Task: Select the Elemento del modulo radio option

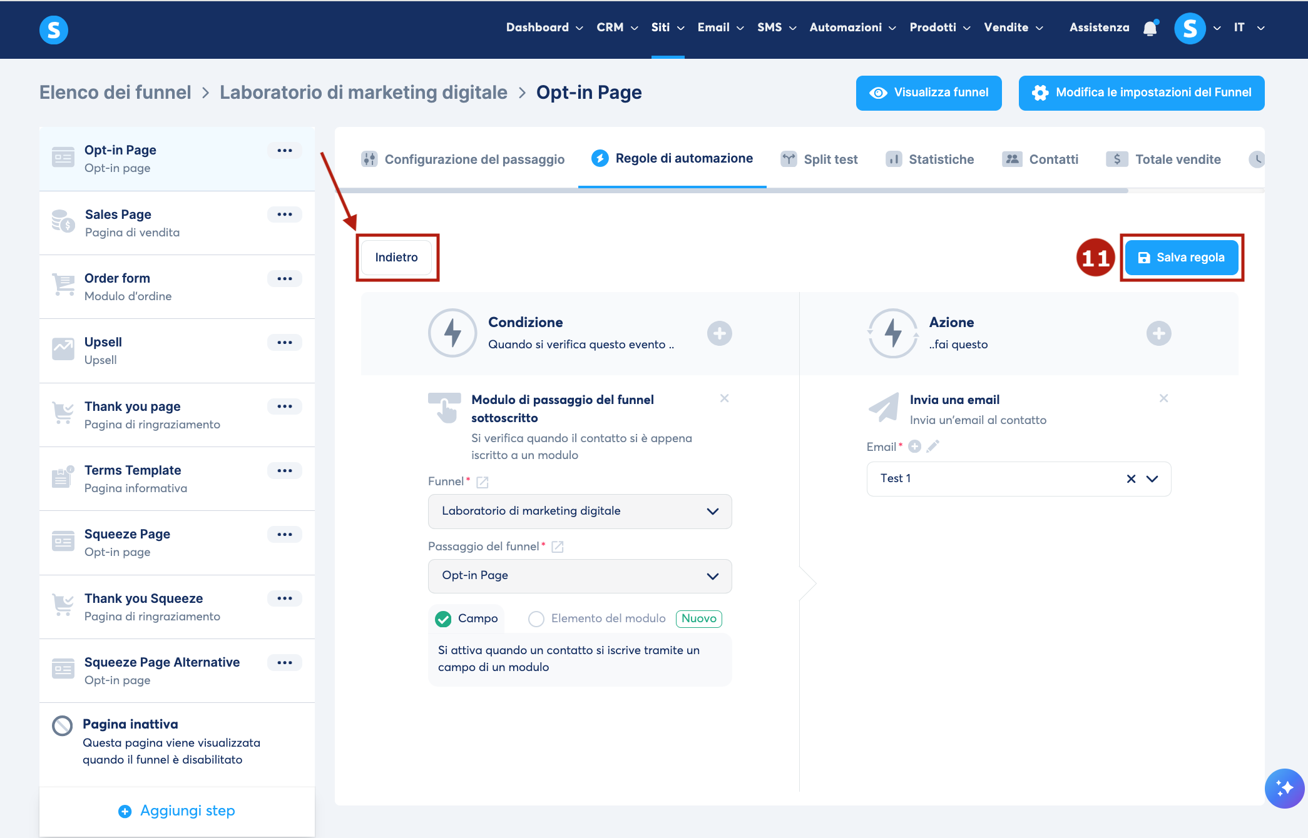Action: coord(536,619)
